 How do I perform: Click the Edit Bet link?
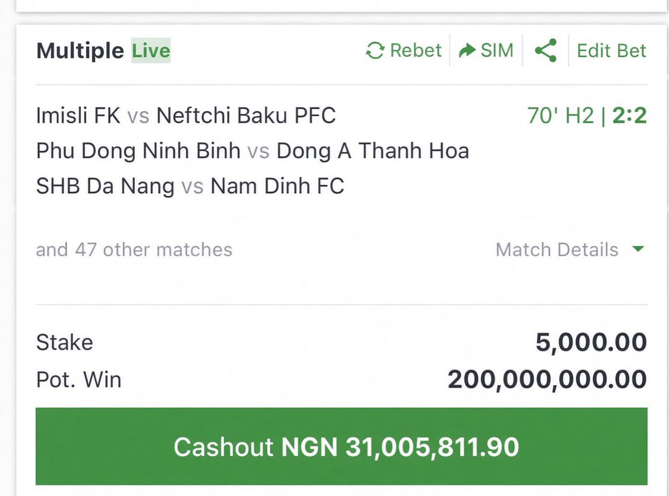612,51
